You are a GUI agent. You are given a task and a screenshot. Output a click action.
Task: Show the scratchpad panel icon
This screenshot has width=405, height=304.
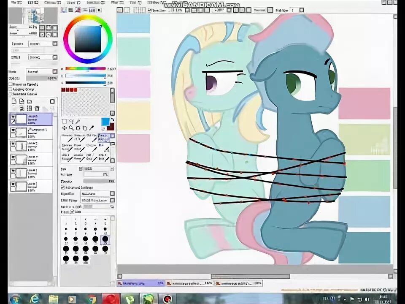[x=99, y=10]
